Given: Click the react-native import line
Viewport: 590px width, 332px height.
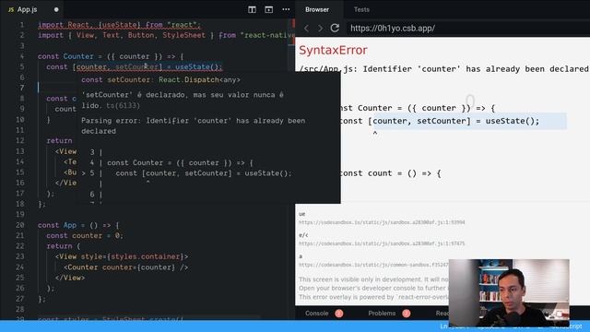Looking at the screenshot, I should click(166, 35).
